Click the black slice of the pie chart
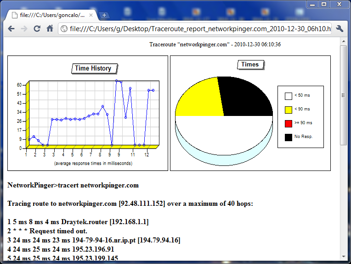Screen dimensions: 351x264 [246, 98]
